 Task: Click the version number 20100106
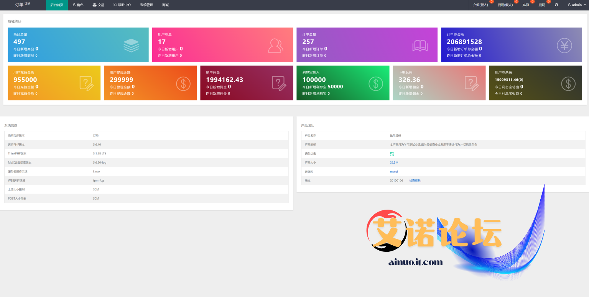pos(397,180)
